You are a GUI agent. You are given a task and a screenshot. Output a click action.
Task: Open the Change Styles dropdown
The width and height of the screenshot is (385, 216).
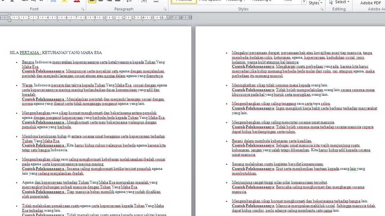click(316, 2)
